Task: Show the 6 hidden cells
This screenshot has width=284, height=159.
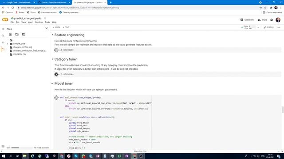Action: pos(67,50)
